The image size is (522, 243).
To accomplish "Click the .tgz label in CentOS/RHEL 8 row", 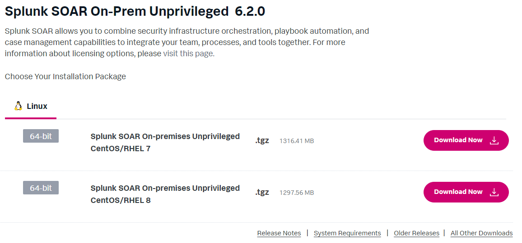I will pyautogui.click(x=262, y=192).
